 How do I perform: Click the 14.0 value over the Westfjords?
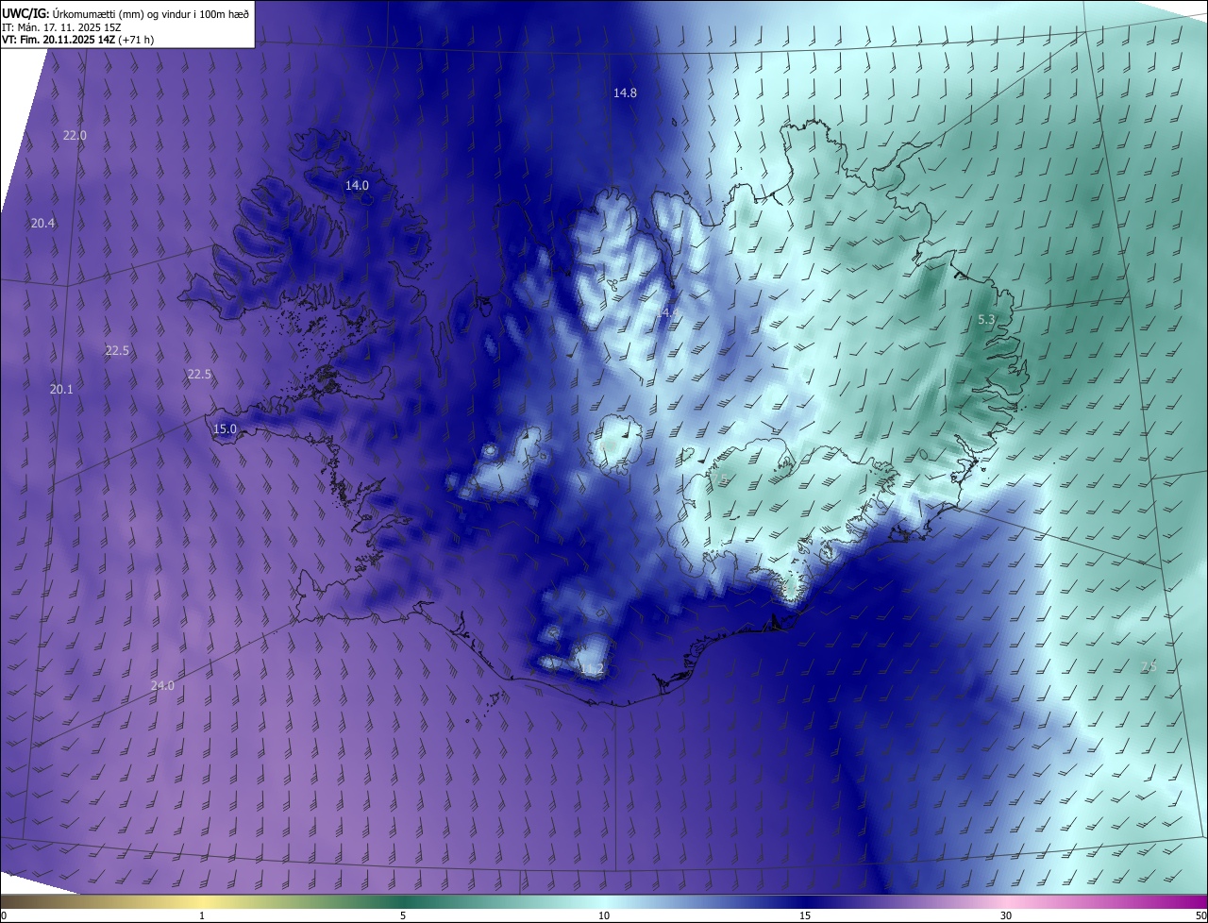coord(357,185)
